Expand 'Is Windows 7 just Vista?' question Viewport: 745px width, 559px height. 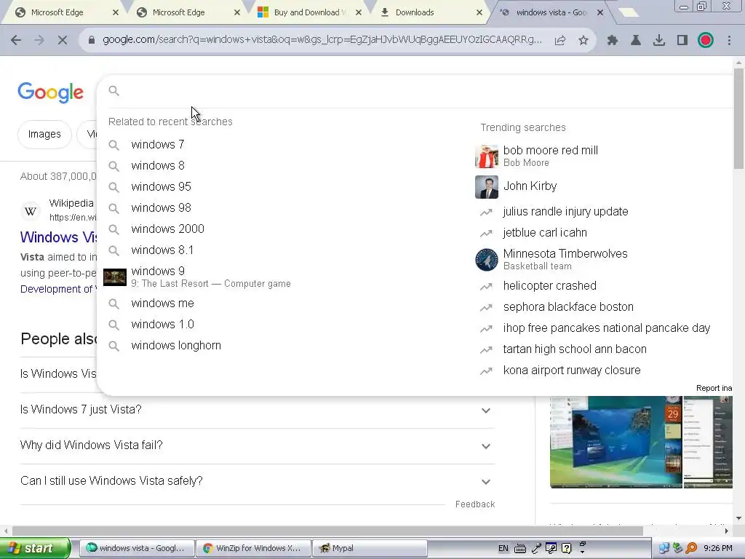[255, 410]
